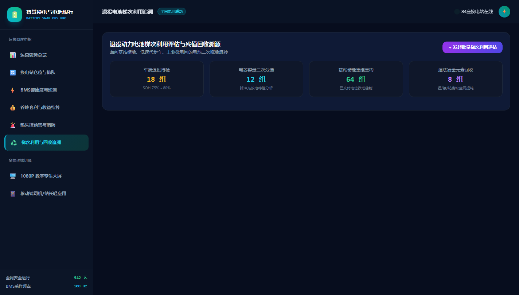Open the 电芯容量二次分选 card
This screenshot has height=295, width=519.
tap(256, 79)
